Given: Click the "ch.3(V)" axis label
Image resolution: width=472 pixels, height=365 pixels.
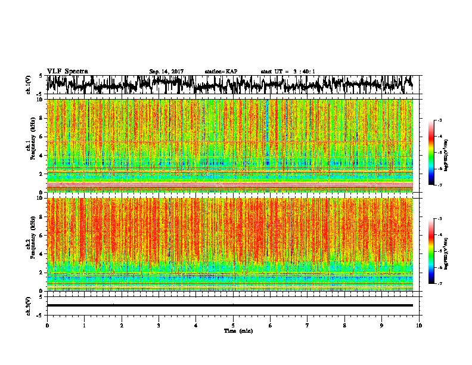Looking at the screenshot, I should pos(29,306).
